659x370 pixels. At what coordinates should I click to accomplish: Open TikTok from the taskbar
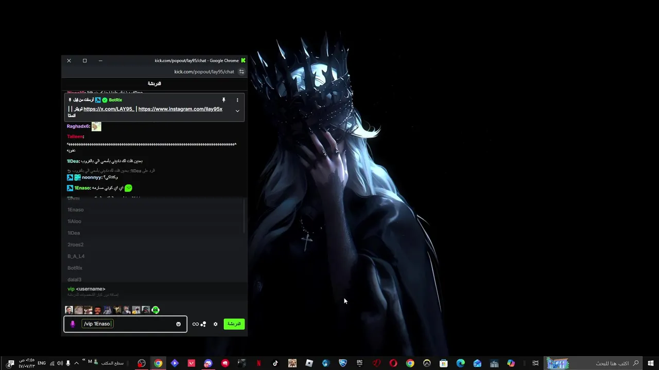275,363
